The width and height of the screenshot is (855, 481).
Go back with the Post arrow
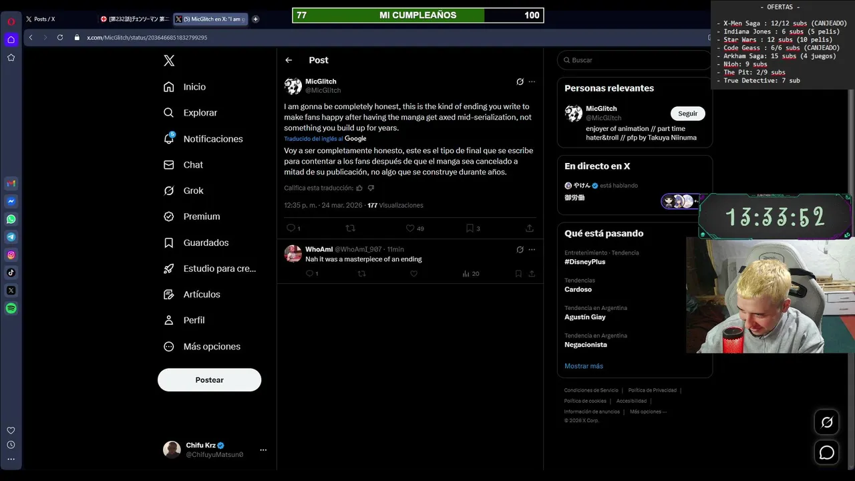pyautogui.click(x=289, y=60)
